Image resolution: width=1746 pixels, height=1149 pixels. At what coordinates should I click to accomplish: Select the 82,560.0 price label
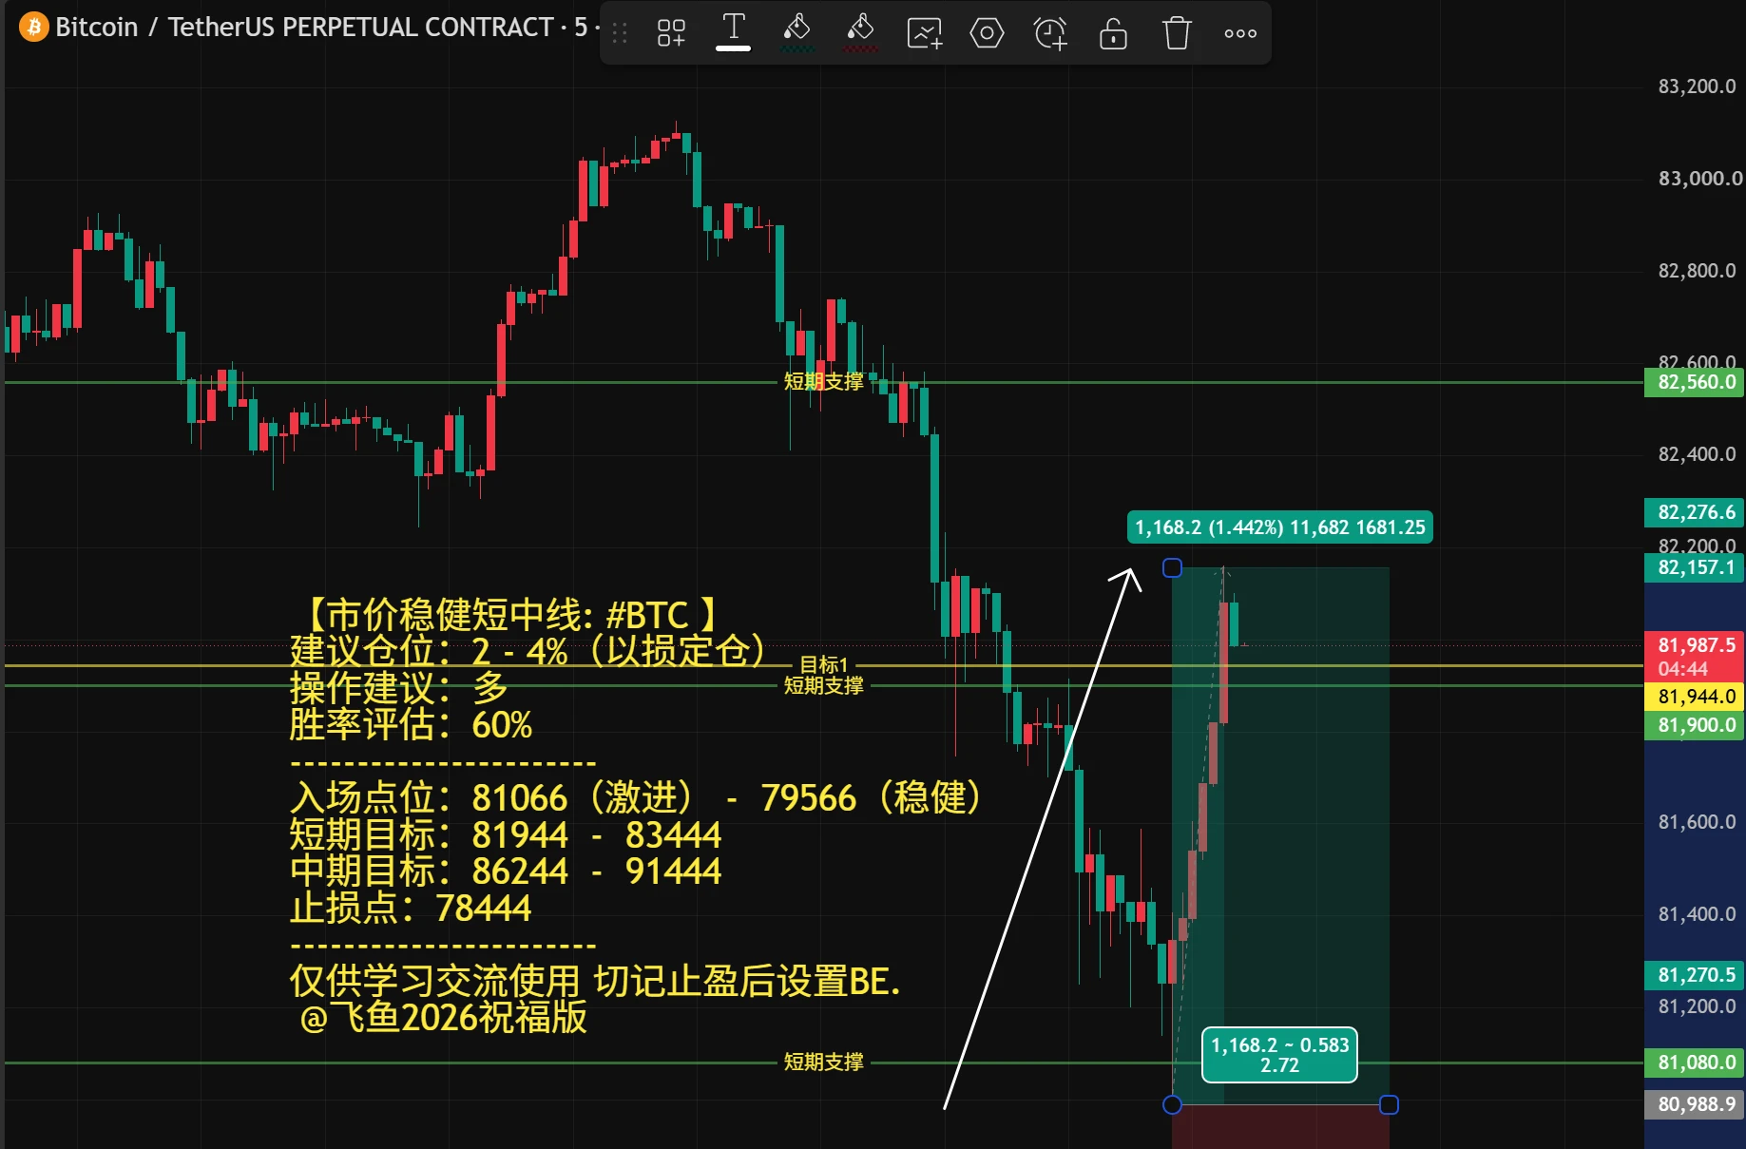pyautogui.click(x=1696, y=382)
